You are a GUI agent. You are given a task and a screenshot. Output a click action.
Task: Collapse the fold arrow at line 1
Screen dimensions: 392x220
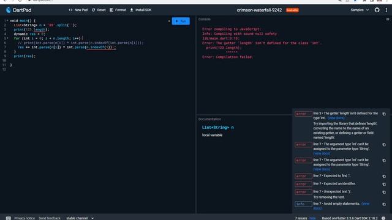click(7, 21)
